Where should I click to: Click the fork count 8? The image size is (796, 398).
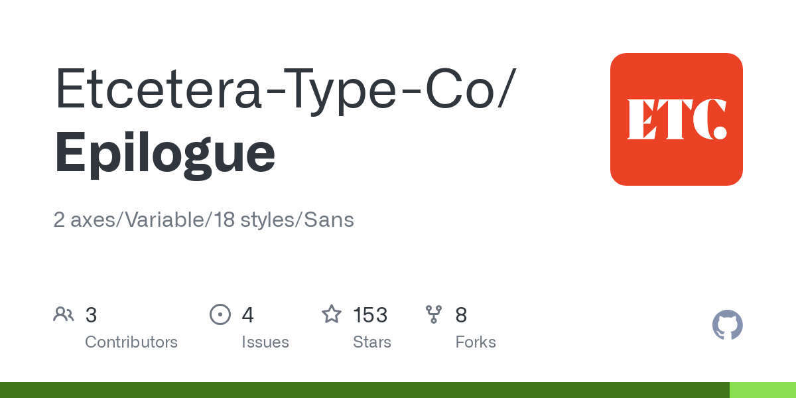(461, 314)
